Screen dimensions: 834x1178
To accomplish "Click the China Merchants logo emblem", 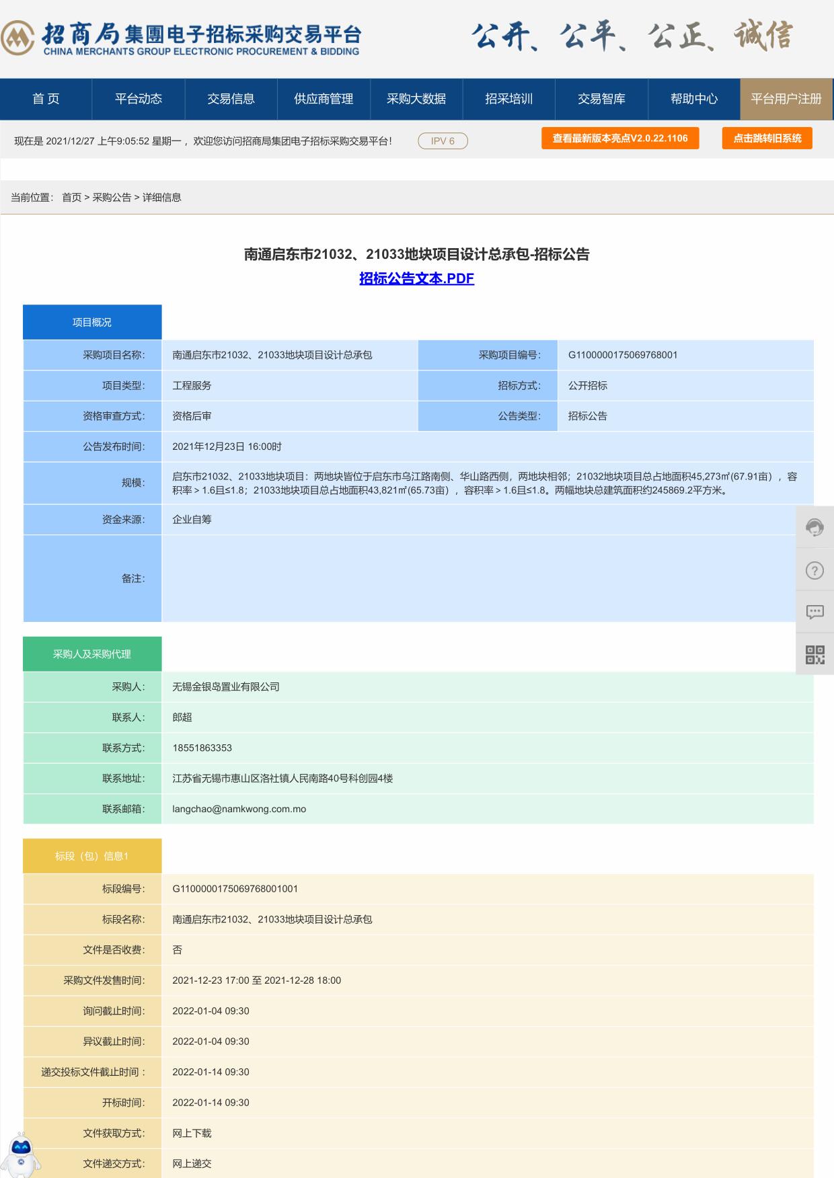I will pyautogui.click(x=18, y=38).
